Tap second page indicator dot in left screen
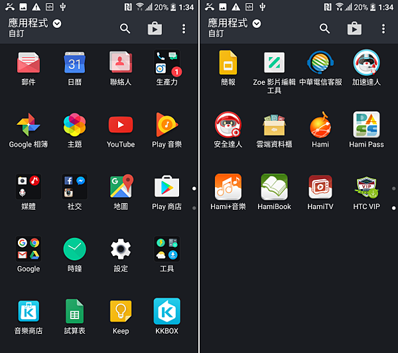The height and width of the screenshot is (353, 398). click(194, 208)
